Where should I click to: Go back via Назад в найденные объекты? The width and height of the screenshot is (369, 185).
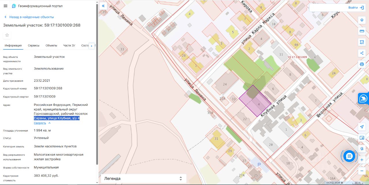click(29, 17)
